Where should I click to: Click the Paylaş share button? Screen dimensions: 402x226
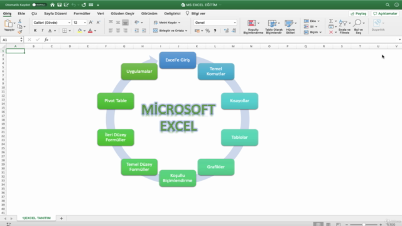pos(359,14)
